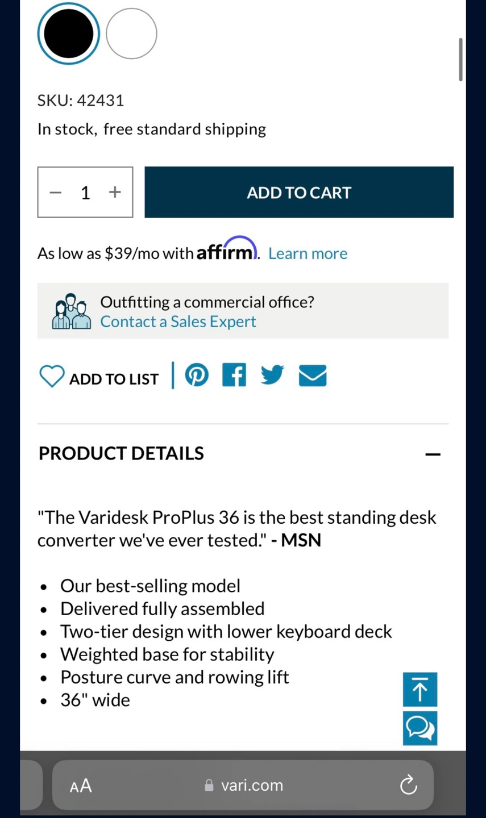Click the quantity number field

[85, 193]
